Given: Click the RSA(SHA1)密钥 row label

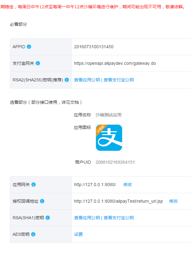Looking at the screenshot, I should [28, 218].
